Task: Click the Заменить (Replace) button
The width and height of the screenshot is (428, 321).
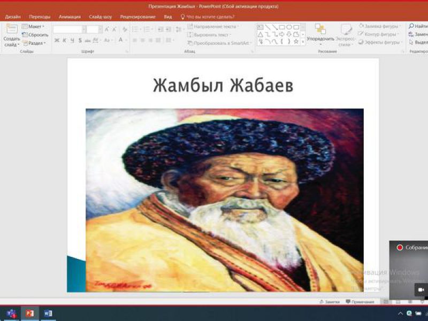Action: tap(418, 34)
